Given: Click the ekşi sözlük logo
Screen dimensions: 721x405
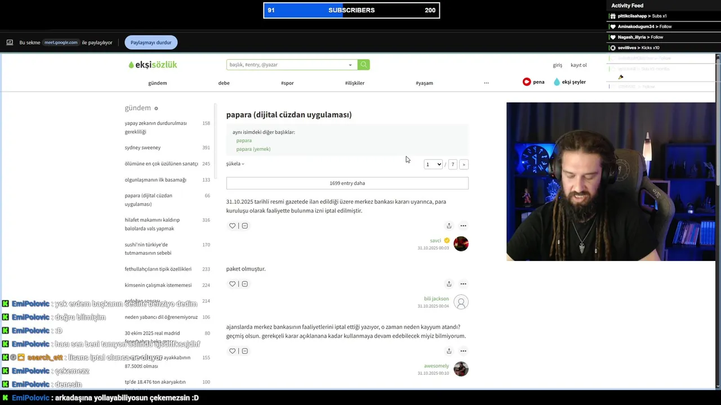Looking at the screenshot, I should [x=153, y=65].
